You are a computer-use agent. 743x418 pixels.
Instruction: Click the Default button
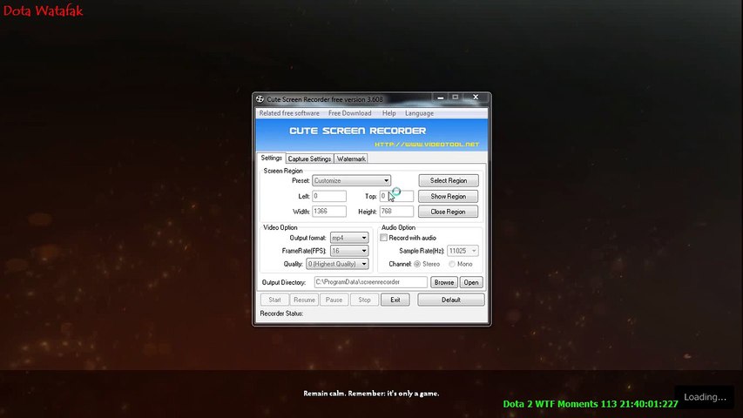[451, 300]
